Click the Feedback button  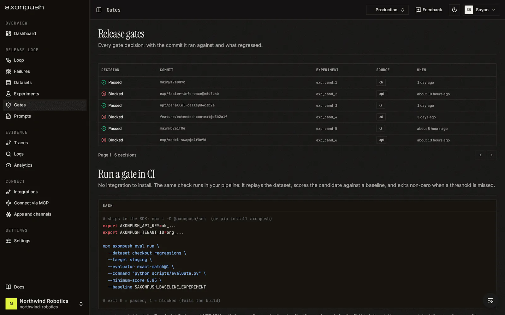429,10
